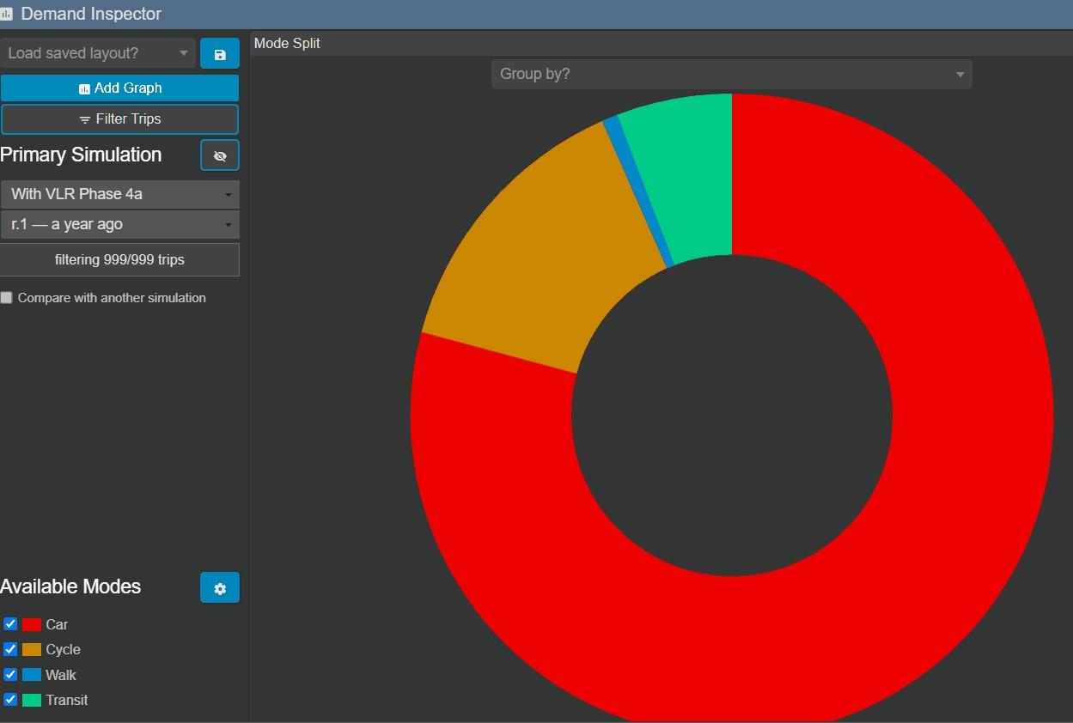Click the filtering 999/999 trips box
1073x723 pixels.
pyautogui.click(x=119, y=259)
